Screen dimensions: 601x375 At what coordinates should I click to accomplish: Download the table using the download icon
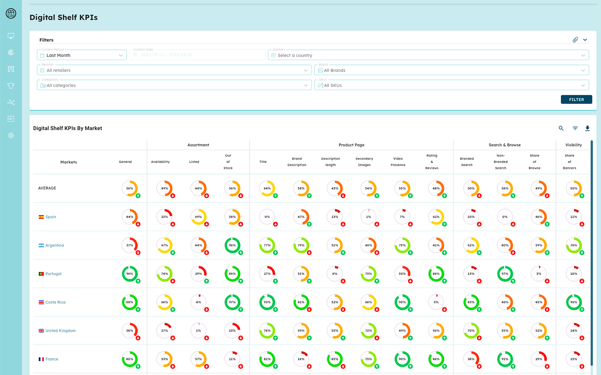click(x=588, y=128)
